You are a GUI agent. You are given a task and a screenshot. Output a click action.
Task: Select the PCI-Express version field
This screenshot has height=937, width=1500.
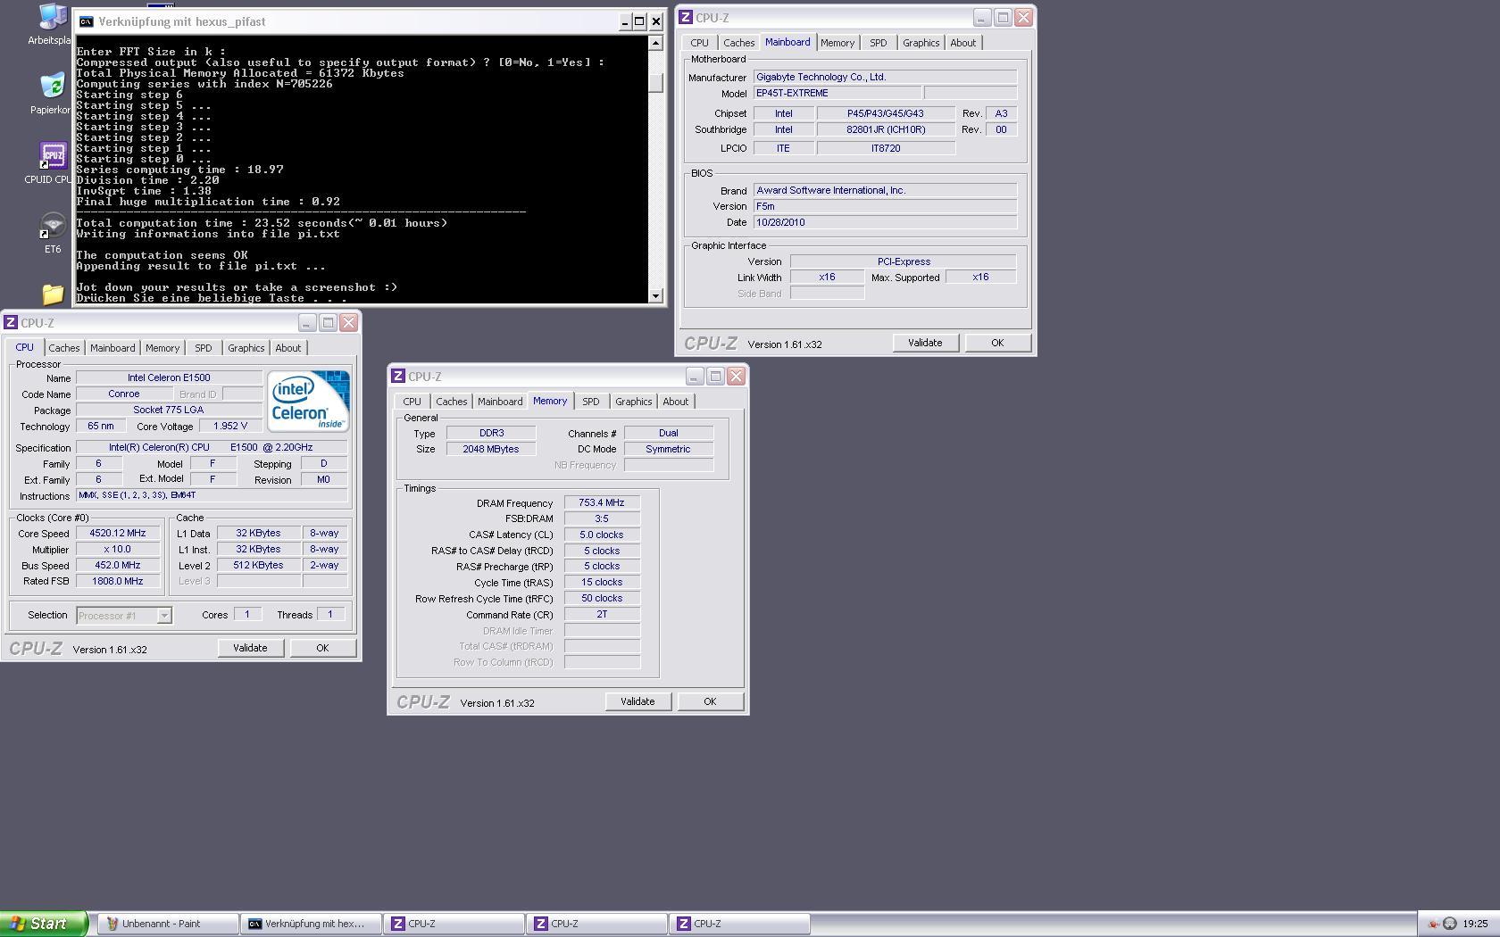904,261
